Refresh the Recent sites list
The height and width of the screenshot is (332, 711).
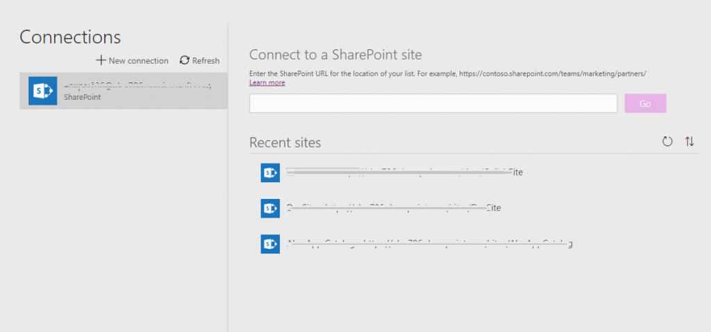(x=667, y=142)
